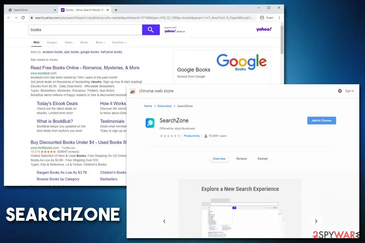The height and width of the screenshot is (243, 365).
Task: Click the Guest profile avatar
Action: [262, 18]
